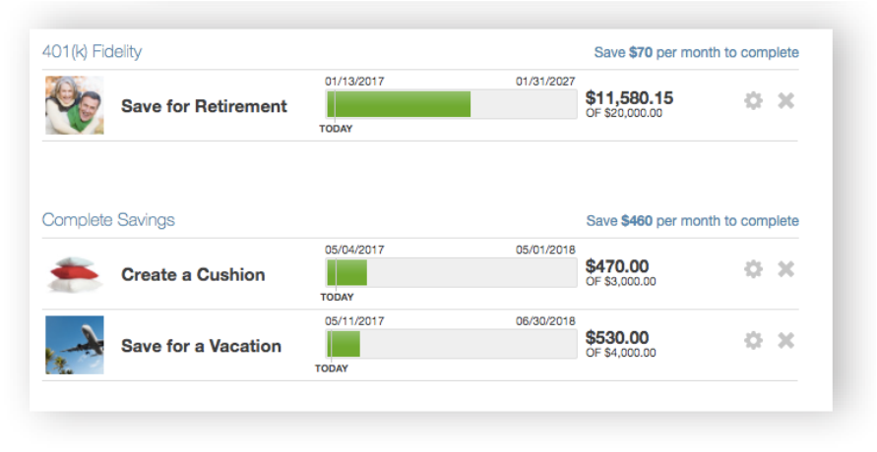Click the retirement couple thumbnail

[x=75, y=105]
